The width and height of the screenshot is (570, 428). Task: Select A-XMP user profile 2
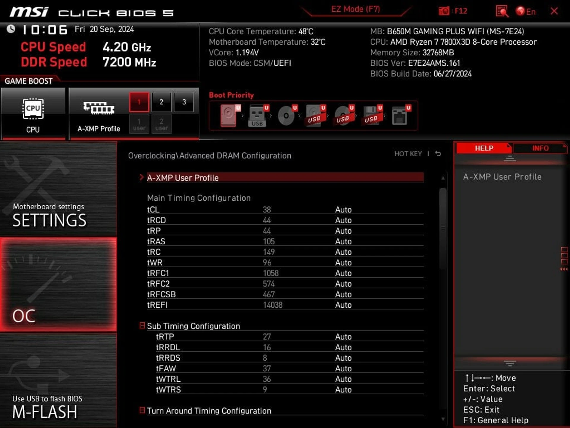click(x=161, y=124)
